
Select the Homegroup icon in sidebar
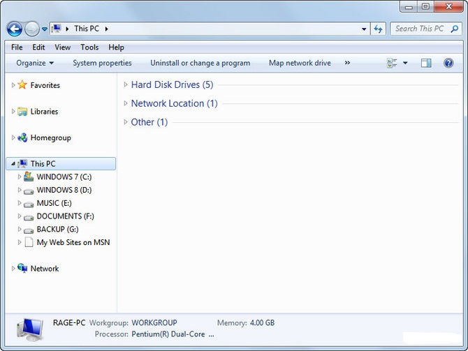(x=22, y=137)
